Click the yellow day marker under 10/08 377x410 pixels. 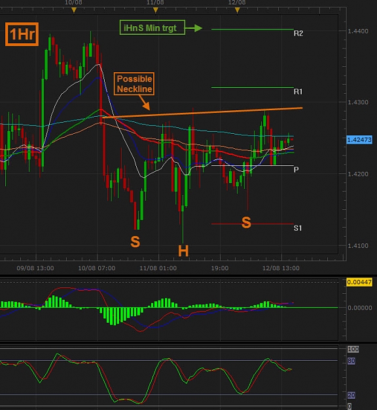click(74, 10)
